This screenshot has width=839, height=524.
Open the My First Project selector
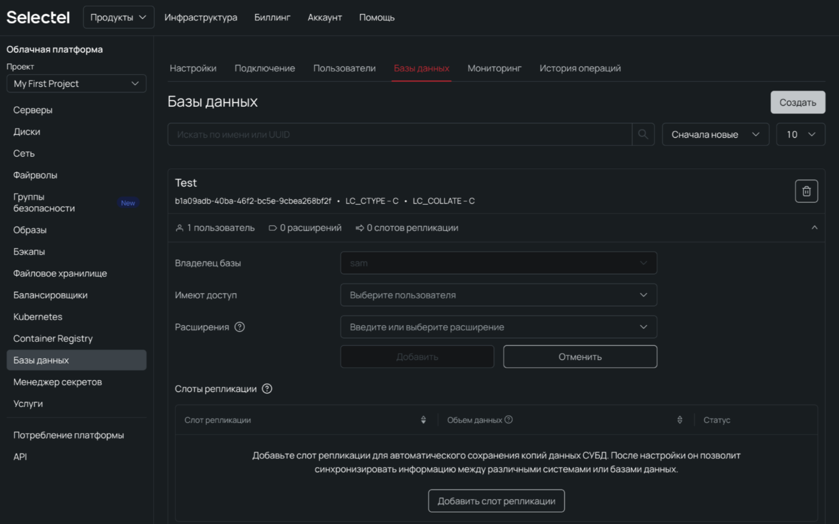coord(76,84)
